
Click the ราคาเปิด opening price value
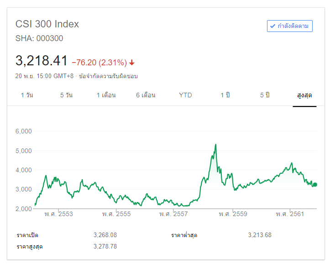pos(105,235)
